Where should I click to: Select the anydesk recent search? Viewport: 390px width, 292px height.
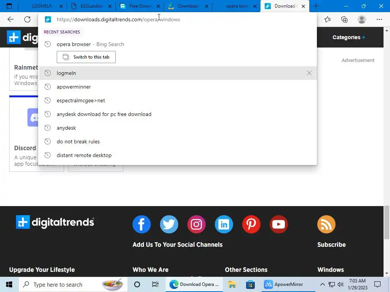point(178,128)
